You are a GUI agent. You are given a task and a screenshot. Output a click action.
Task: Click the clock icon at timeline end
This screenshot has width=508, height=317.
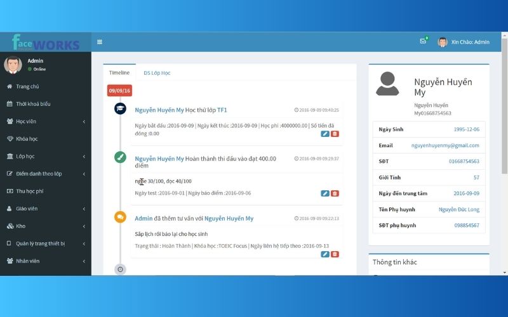tap(120, 269)
